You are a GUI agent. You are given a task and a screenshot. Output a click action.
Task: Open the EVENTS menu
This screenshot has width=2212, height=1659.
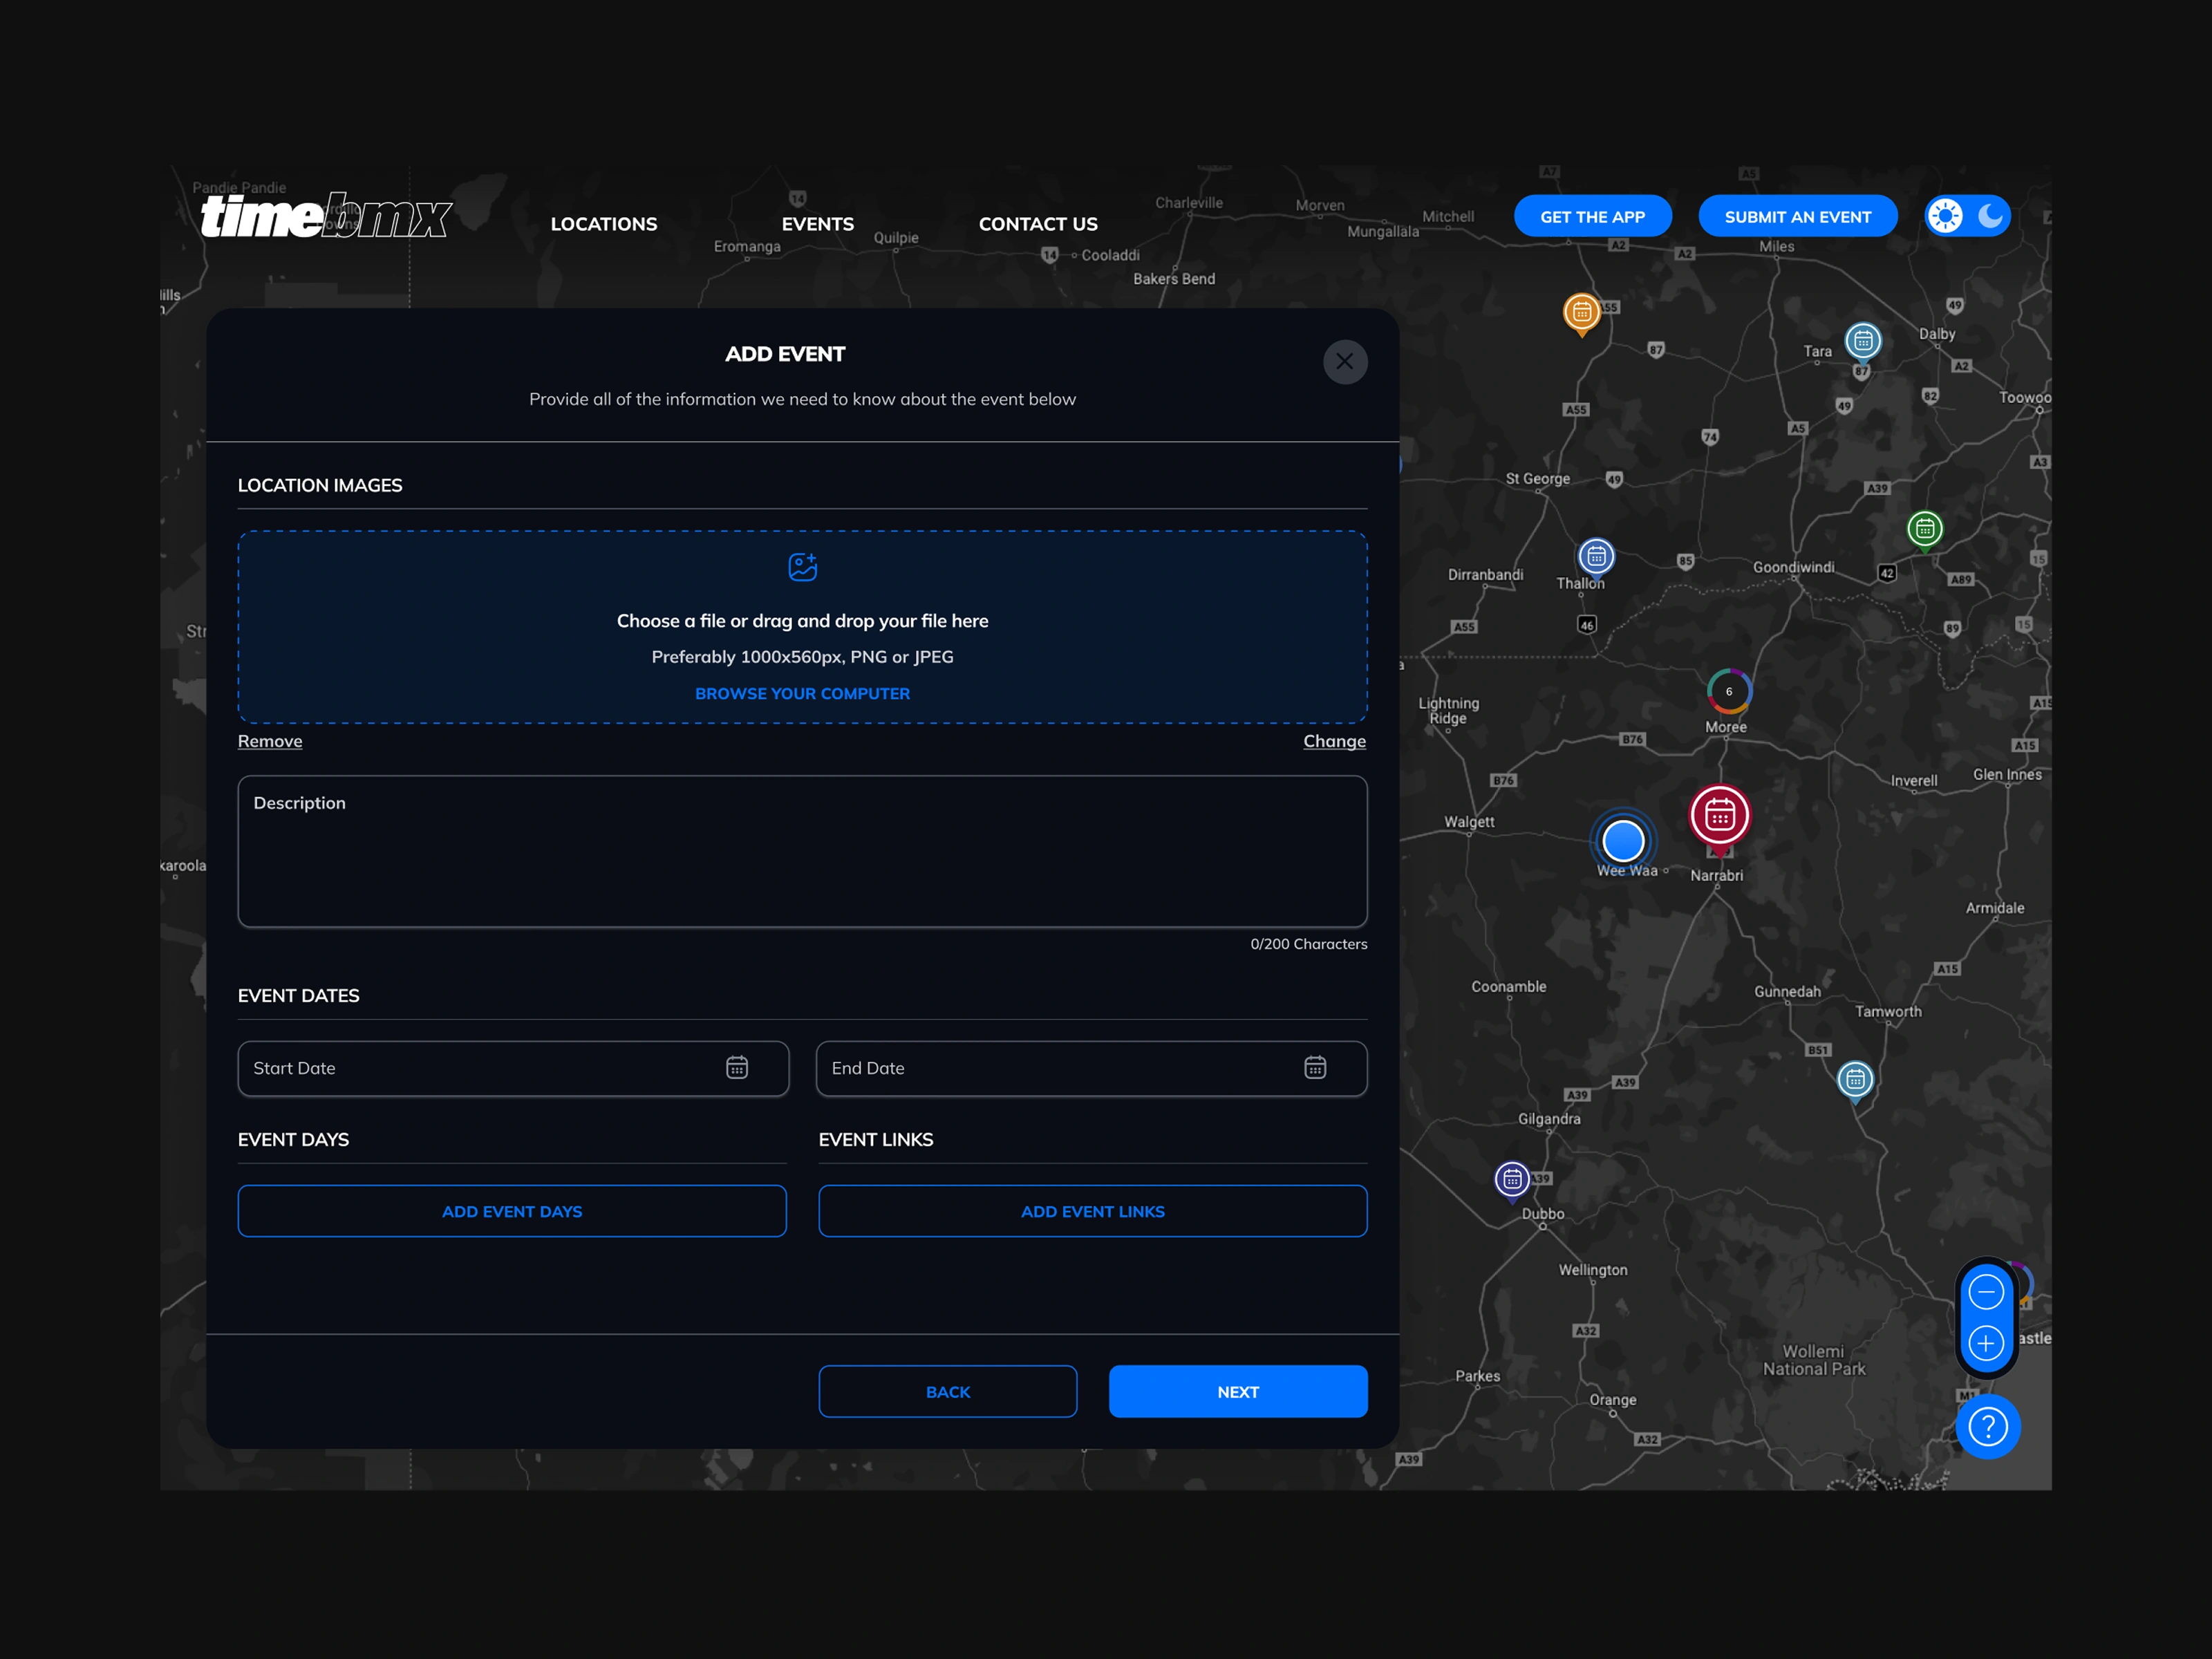click(817, 224)
